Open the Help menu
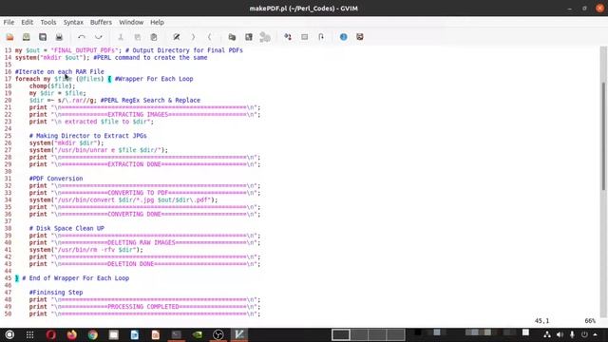 [157, 22]
